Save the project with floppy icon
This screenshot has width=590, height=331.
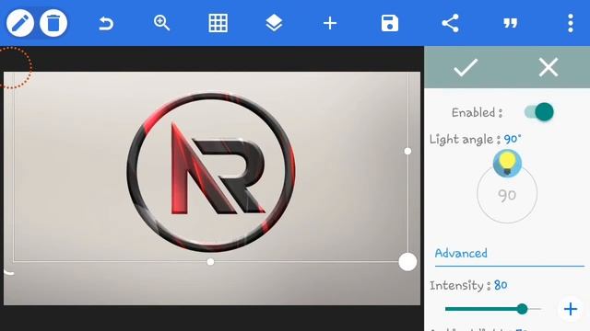tap(389, 23)
